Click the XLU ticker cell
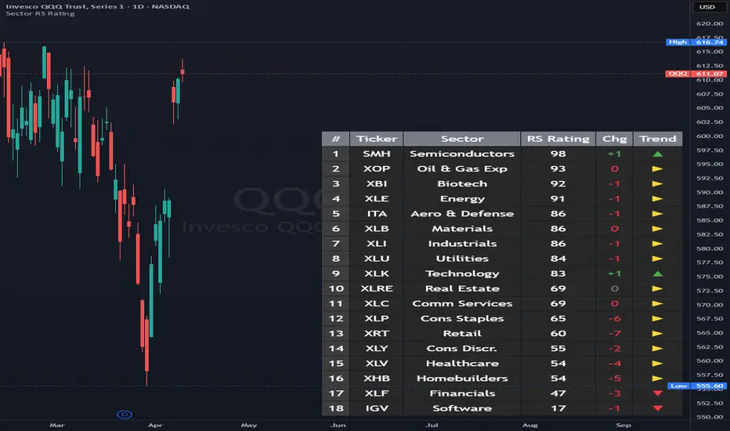Viewport: 730px width, 431px height. [x=377, y=259]
